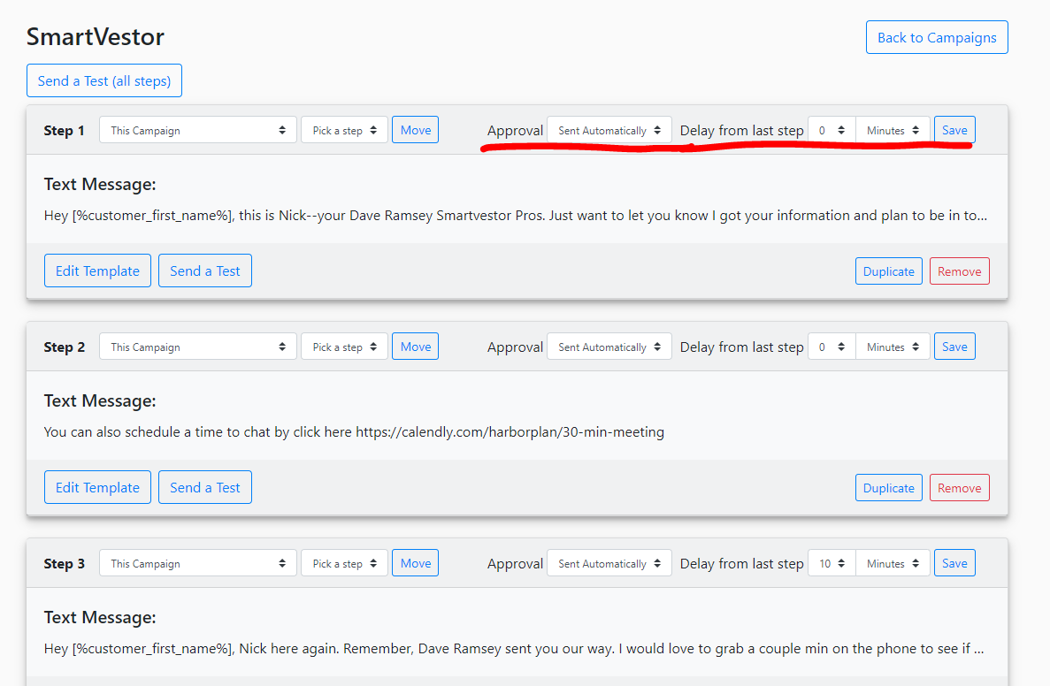This screenshot has width=1050, height=686.
Task: Open Step 1 campaign dropdown
Action: [197, 131]
